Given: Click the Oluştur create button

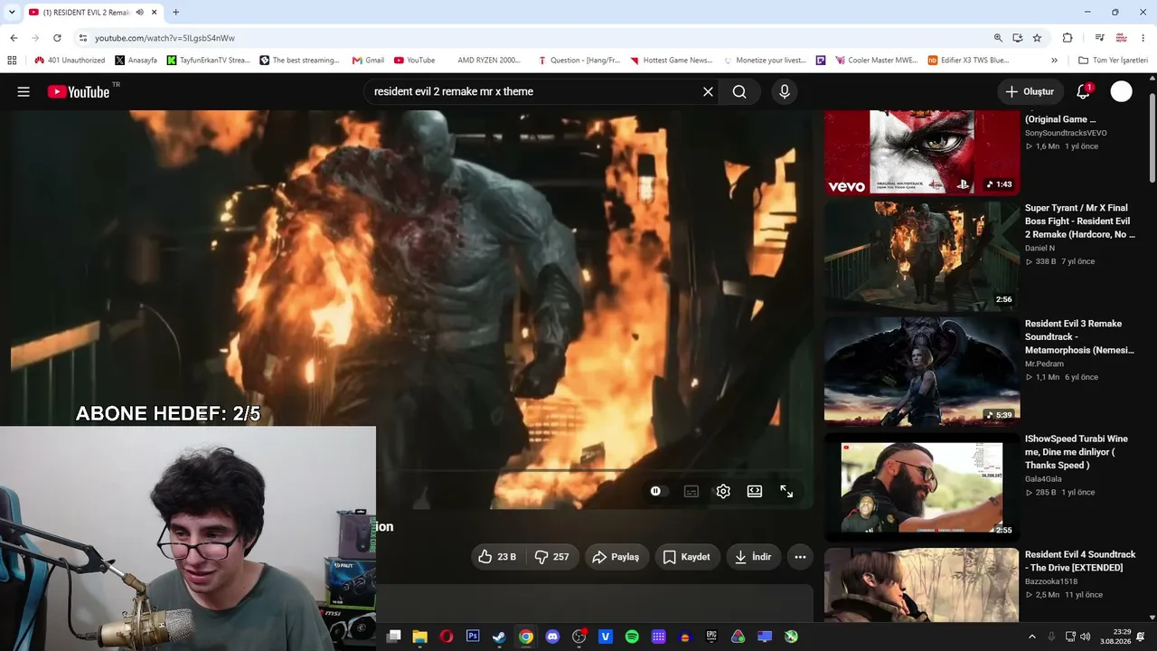Looking at the screenshot, I should point(1030,91).
